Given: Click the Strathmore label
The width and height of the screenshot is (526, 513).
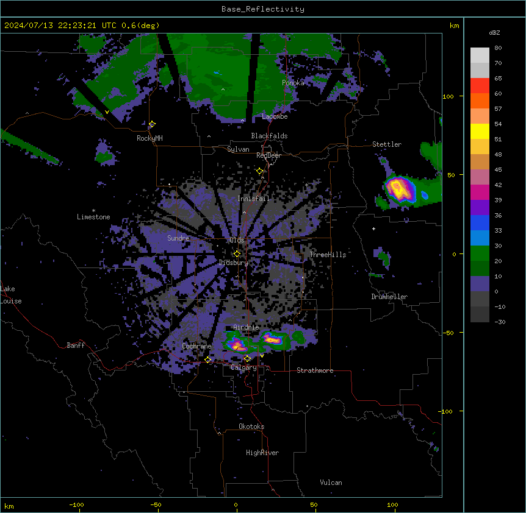Looking at the screenshot, I should 315,370.
